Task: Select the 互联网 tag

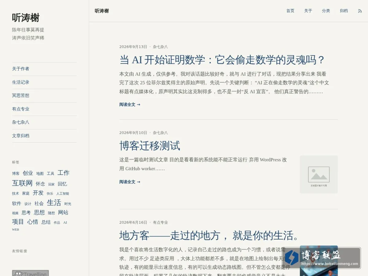Action: (x=22, y=183)
